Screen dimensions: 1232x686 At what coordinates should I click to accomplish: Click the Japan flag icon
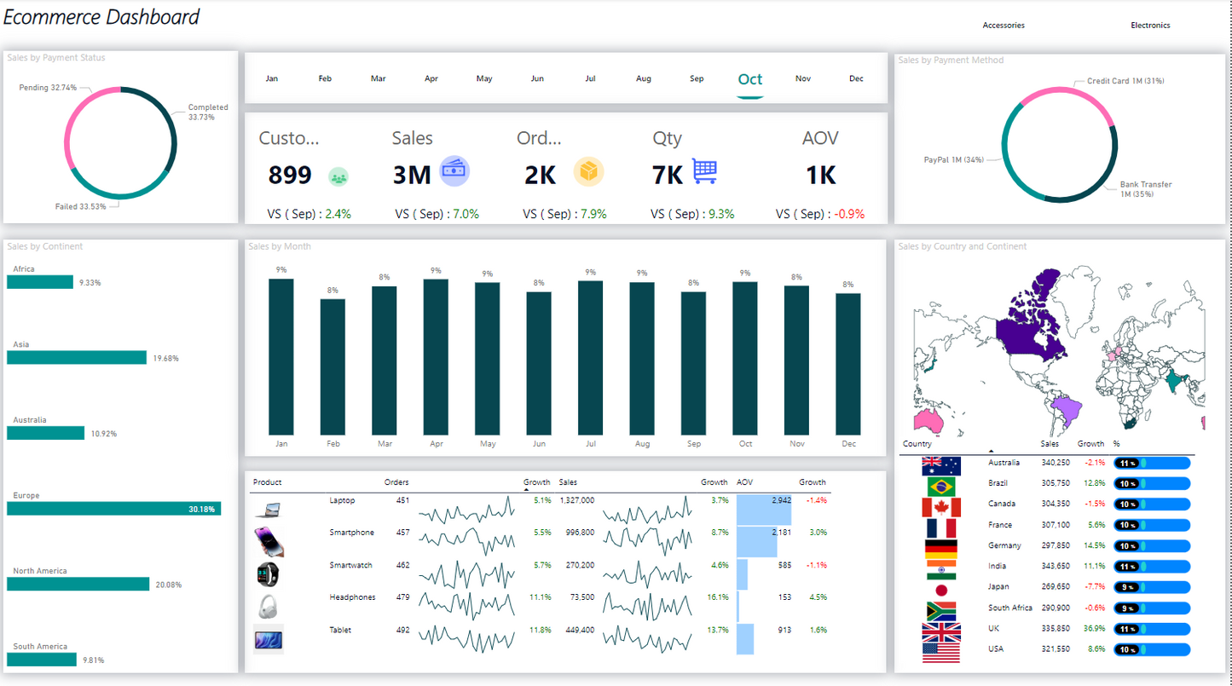pyautogui.click(x=941, y=591)
